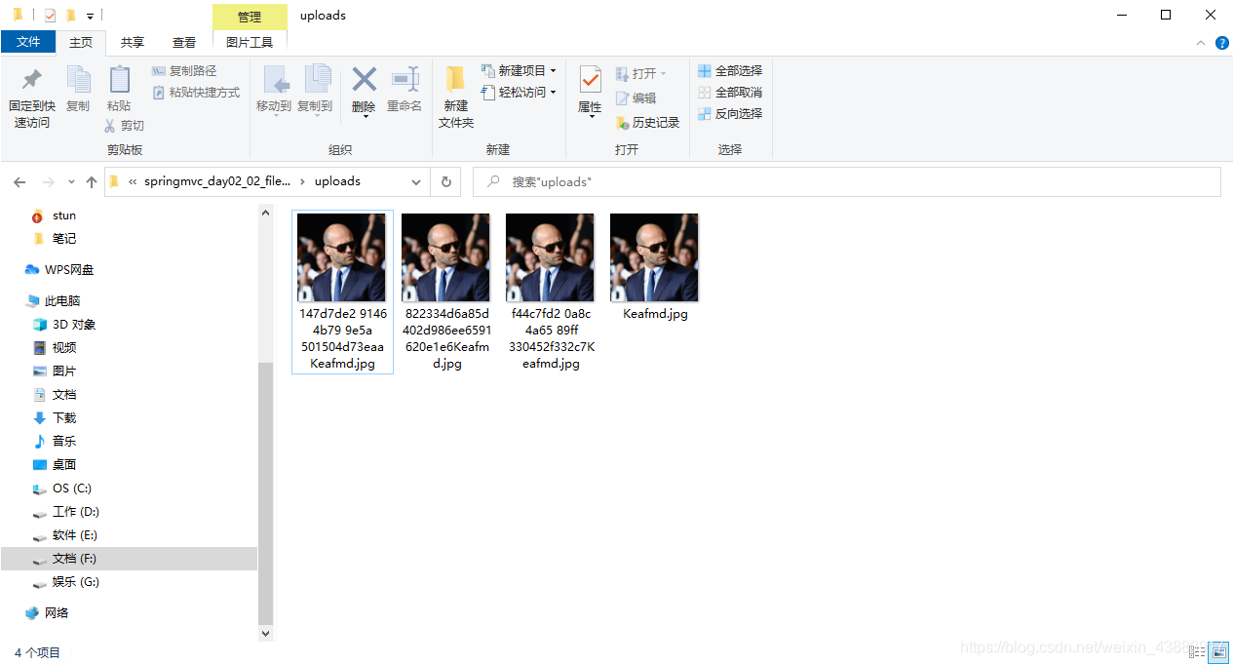Click the 历史记录 (History) icon

pyautogui.click(x=647, y=123)
